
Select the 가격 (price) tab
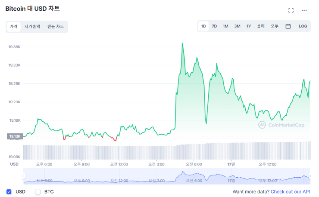14,27
